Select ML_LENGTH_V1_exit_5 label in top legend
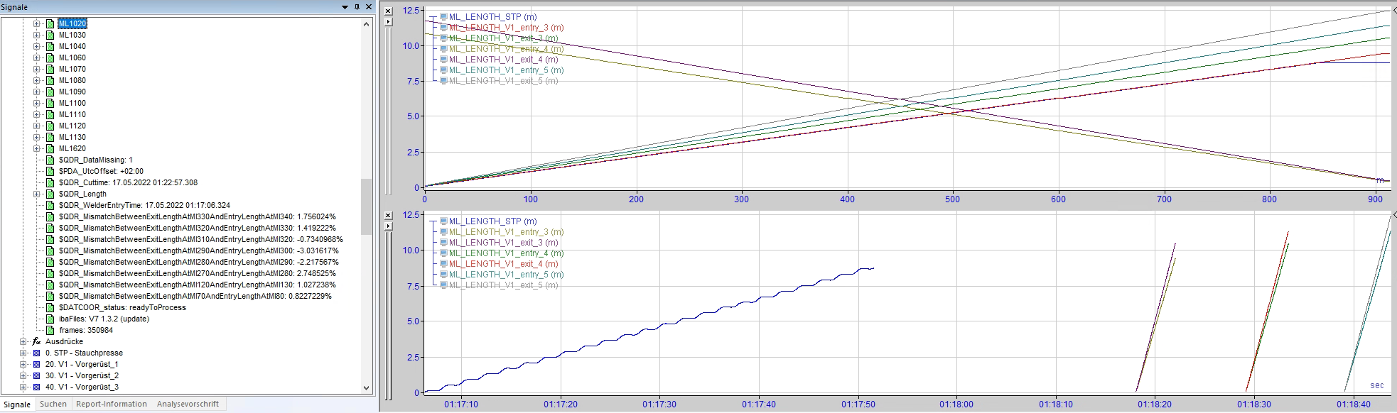 point(503,81)
